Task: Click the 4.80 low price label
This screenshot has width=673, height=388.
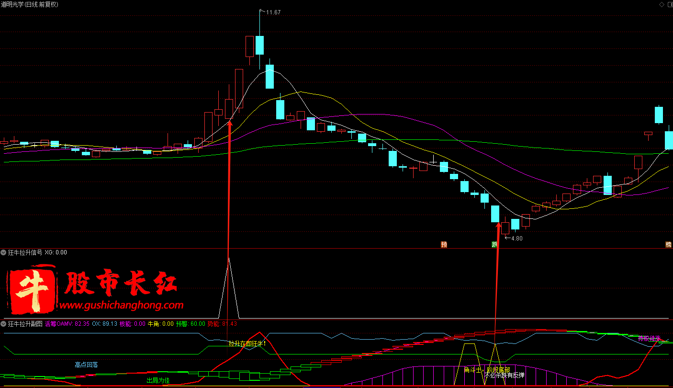Action: 517,238
